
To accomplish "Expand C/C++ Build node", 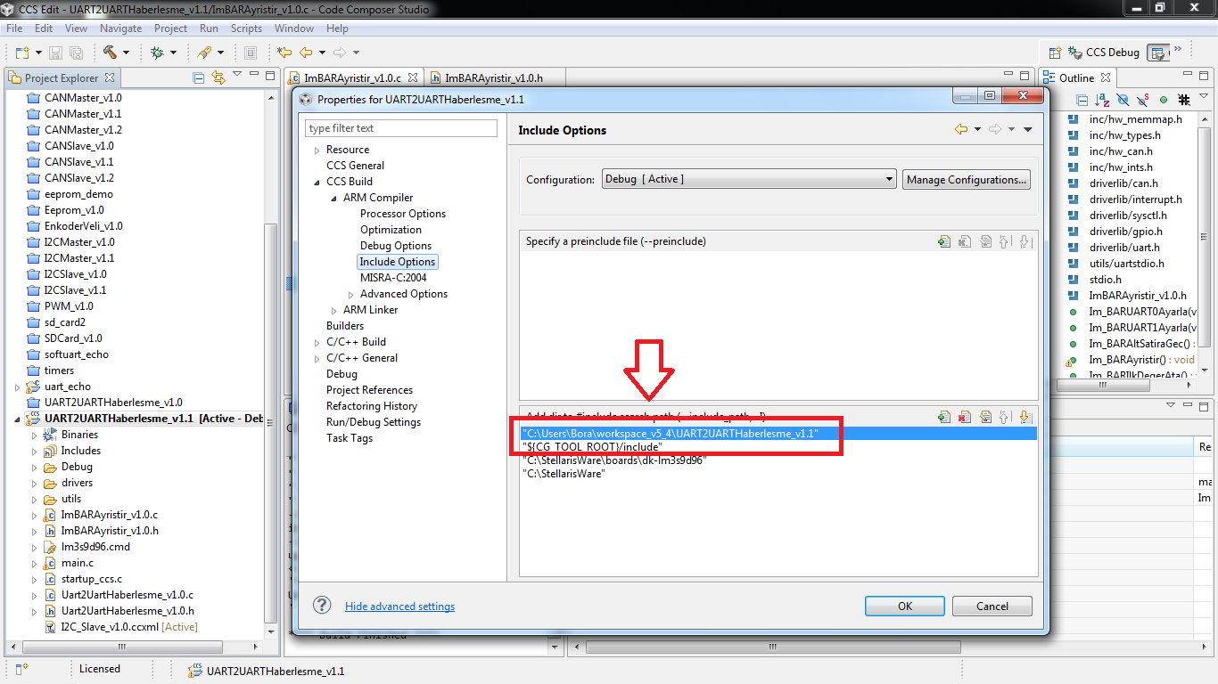I will click(x=317, y=342).
